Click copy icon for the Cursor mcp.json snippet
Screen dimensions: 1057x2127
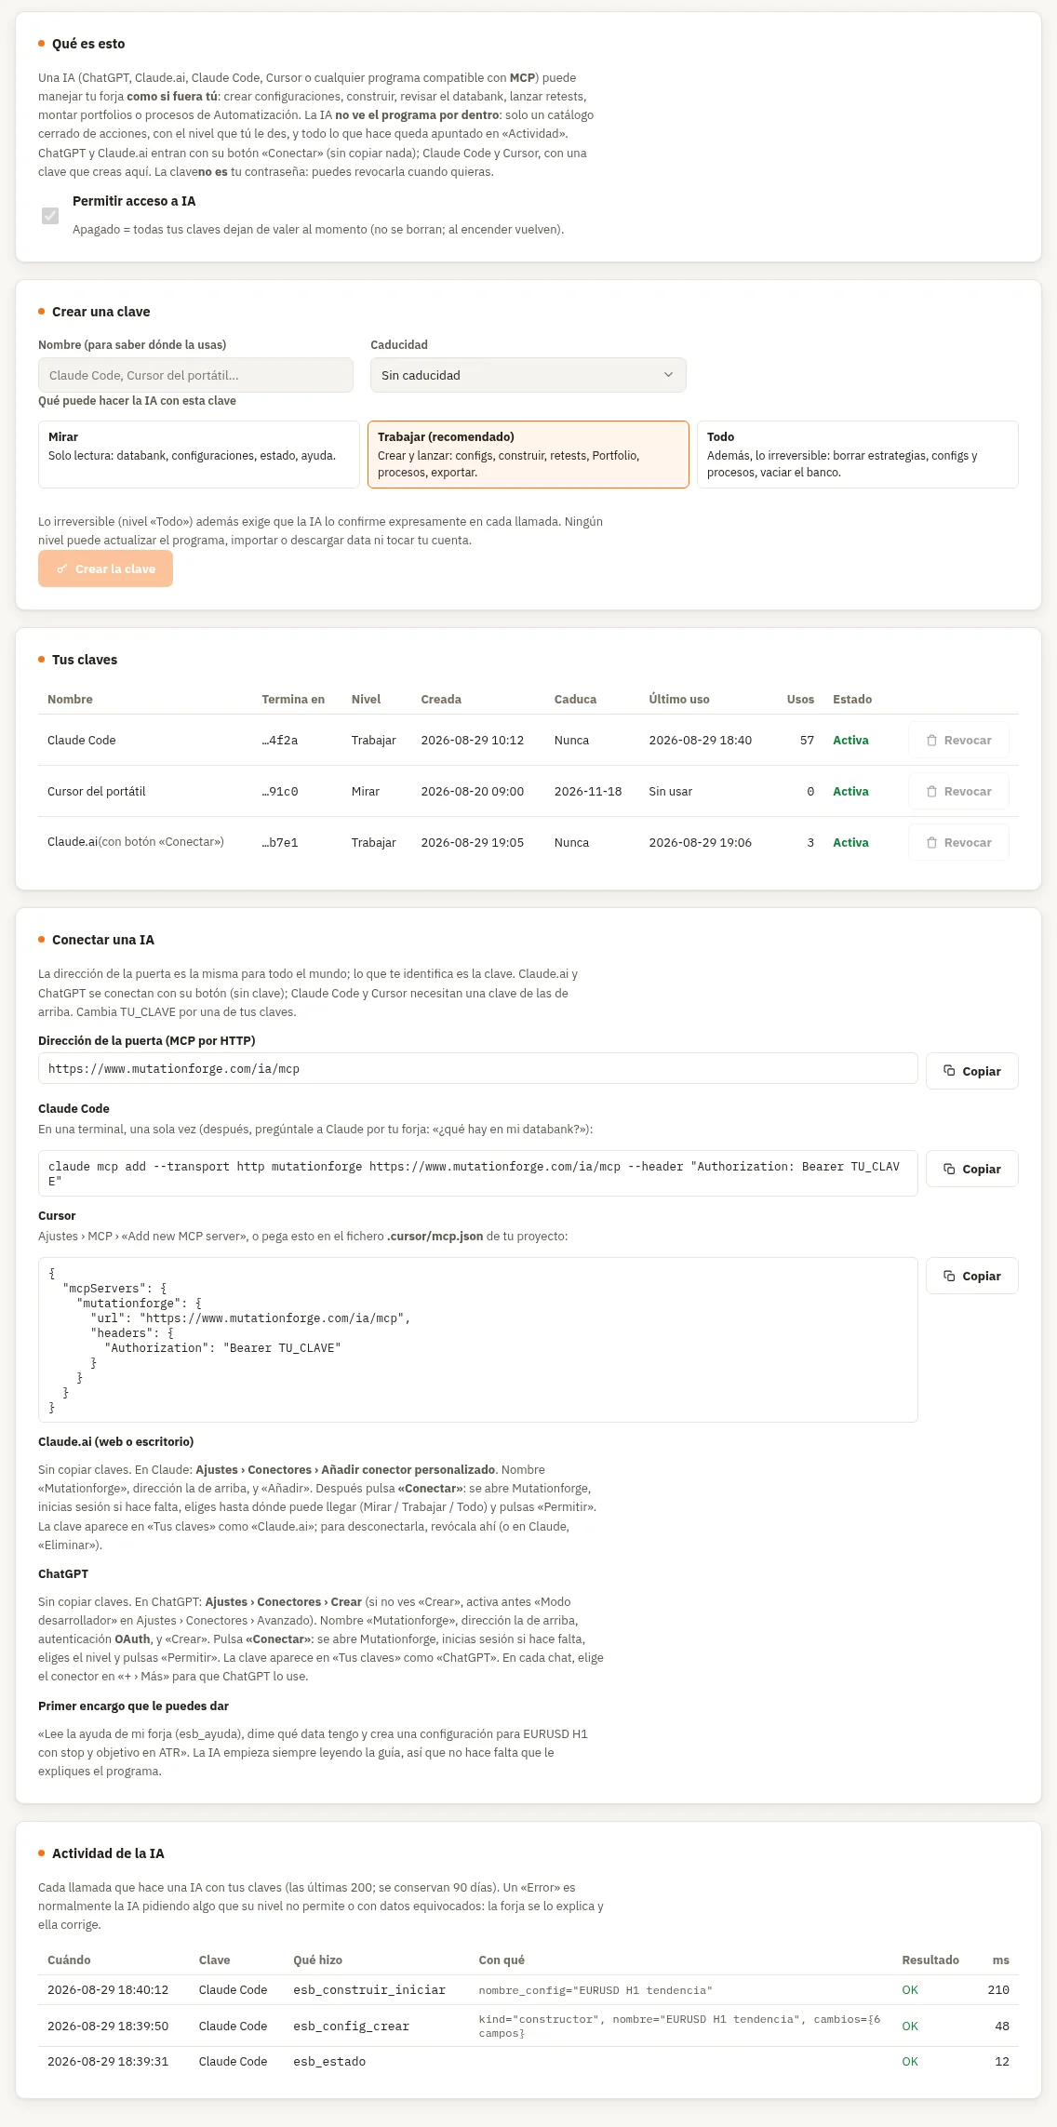point(949,1276)
